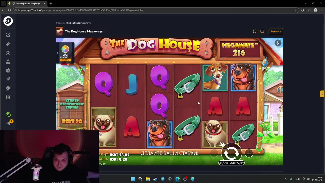Click the USDT 23,82 credit value
The height and width of the screenshot is (183, 325).
tap(120, 155)
